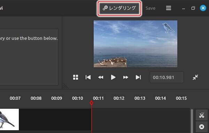Select the red playhead marker on the timeline
The height and width of the screenshot is (133, 209).
click(91, 103)
